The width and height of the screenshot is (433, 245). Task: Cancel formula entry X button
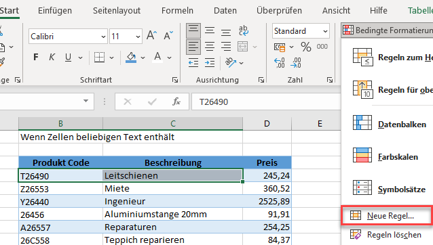coord(128,102)
